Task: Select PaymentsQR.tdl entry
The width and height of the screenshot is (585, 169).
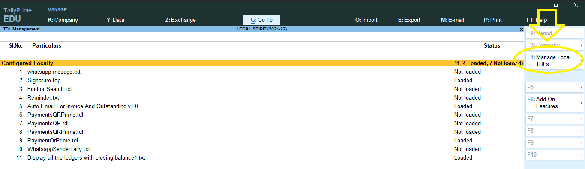Action: click(x=48, y=123)
